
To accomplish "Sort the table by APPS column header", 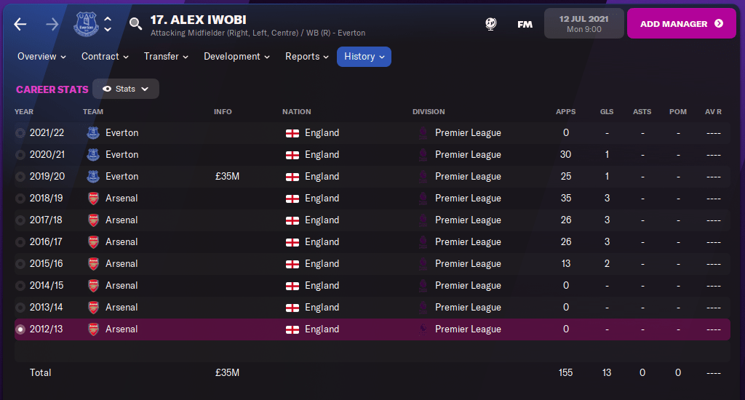I will pos(565,112).
